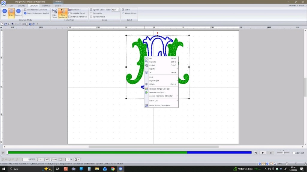Adjust the Aralik grid spacing stepper
Viewport: 307px width, 172px height.
click(118, 10)
